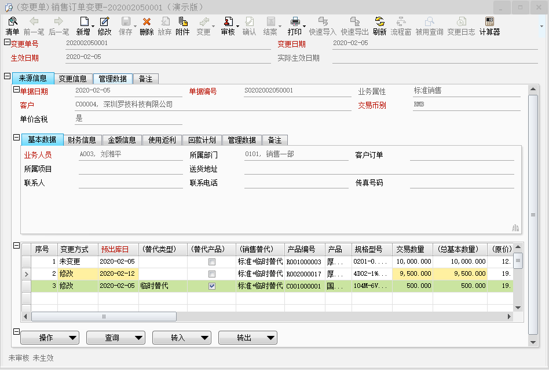The height and width of the screenshot is (370, 549).
Task: Click the 送货地址 input field
Action: (379, 169)
